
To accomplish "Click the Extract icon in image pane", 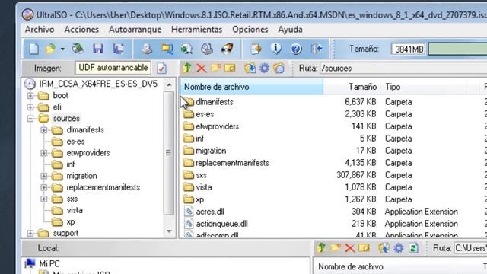I will click(x=250, y=68).
